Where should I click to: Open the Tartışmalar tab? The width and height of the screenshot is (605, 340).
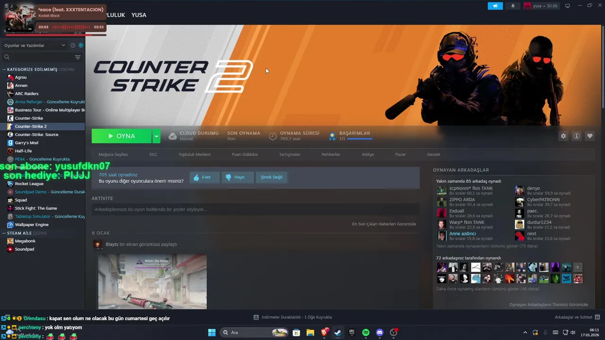tap(289, 154)
